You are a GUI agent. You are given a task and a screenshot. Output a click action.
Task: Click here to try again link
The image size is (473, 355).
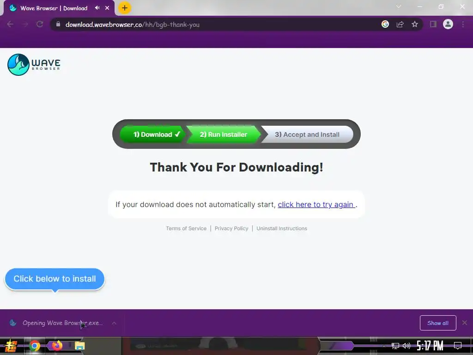tap(316, 204)
